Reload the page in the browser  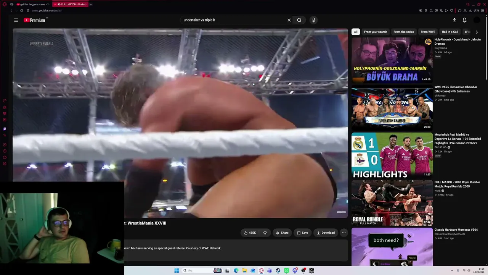coord(21,11)
